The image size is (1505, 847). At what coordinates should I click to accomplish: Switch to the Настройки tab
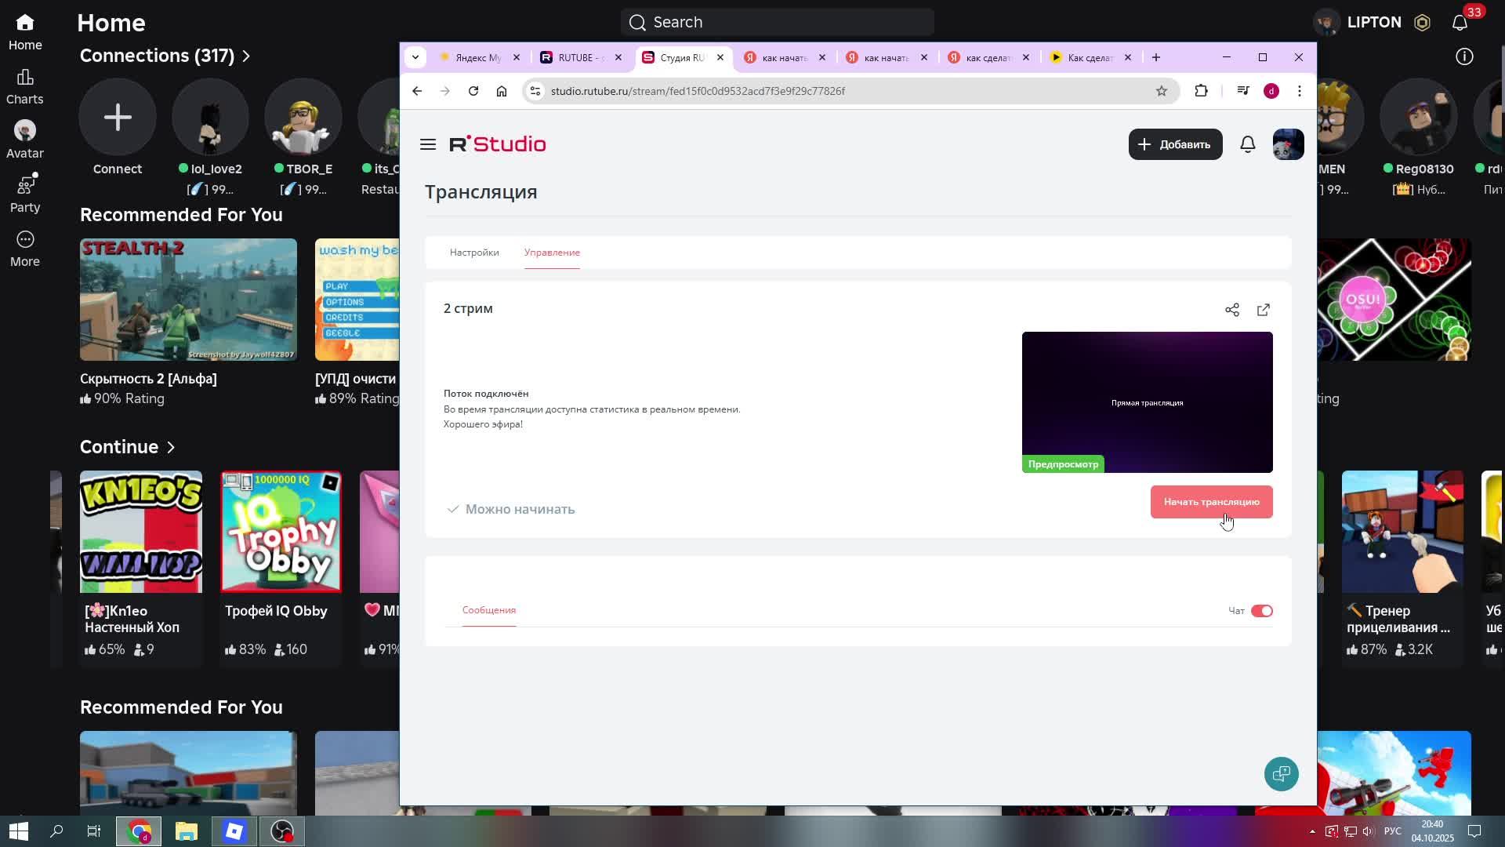[474, 253]
